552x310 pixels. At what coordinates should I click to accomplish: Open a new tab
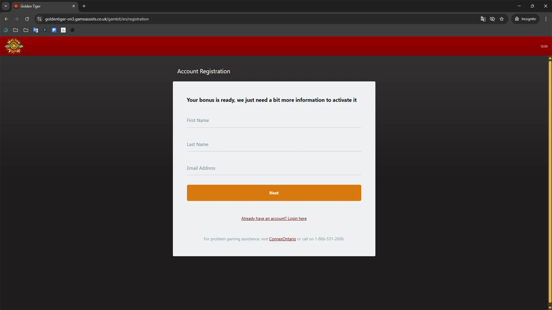84,6
